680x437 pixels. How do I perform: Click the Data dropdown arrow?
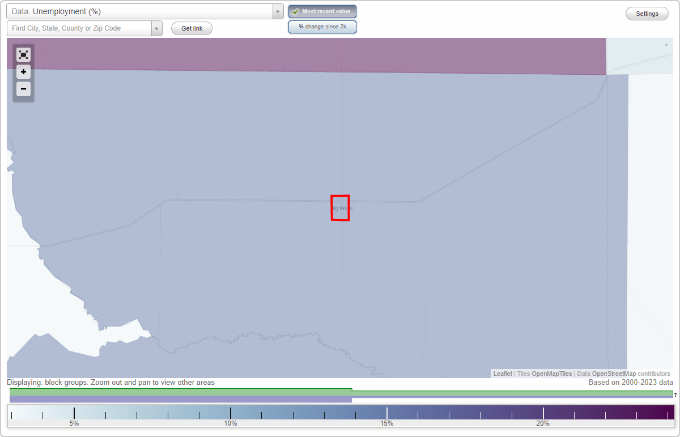277,11
